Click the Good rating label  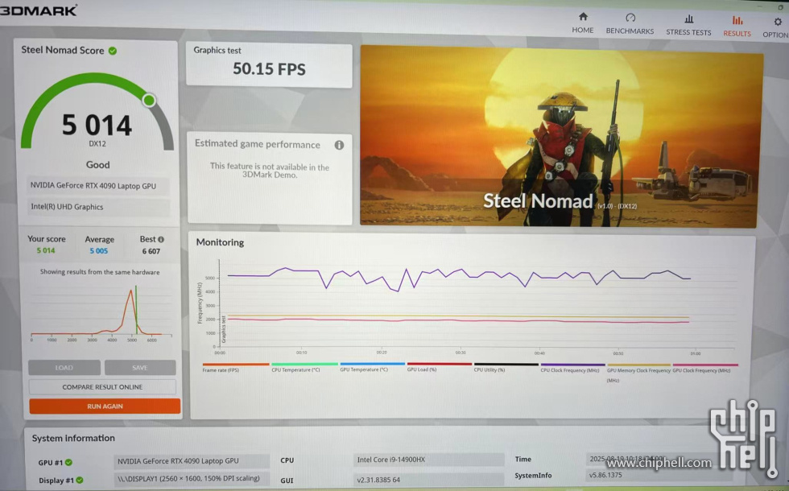pos(97,165)
